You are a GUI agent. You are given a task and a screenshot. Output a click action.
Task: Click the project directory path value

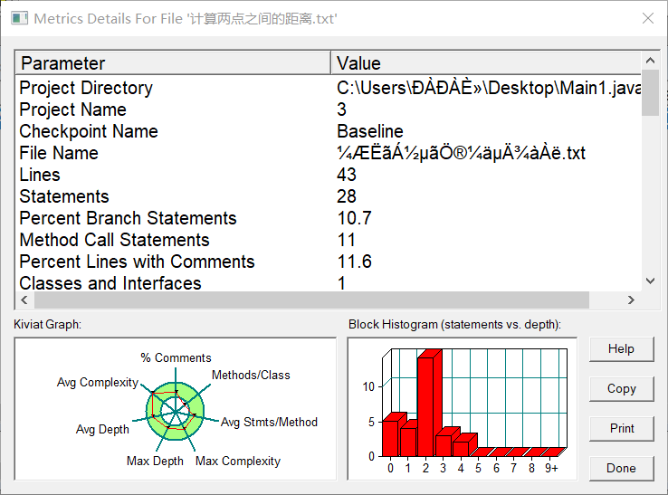489,88
